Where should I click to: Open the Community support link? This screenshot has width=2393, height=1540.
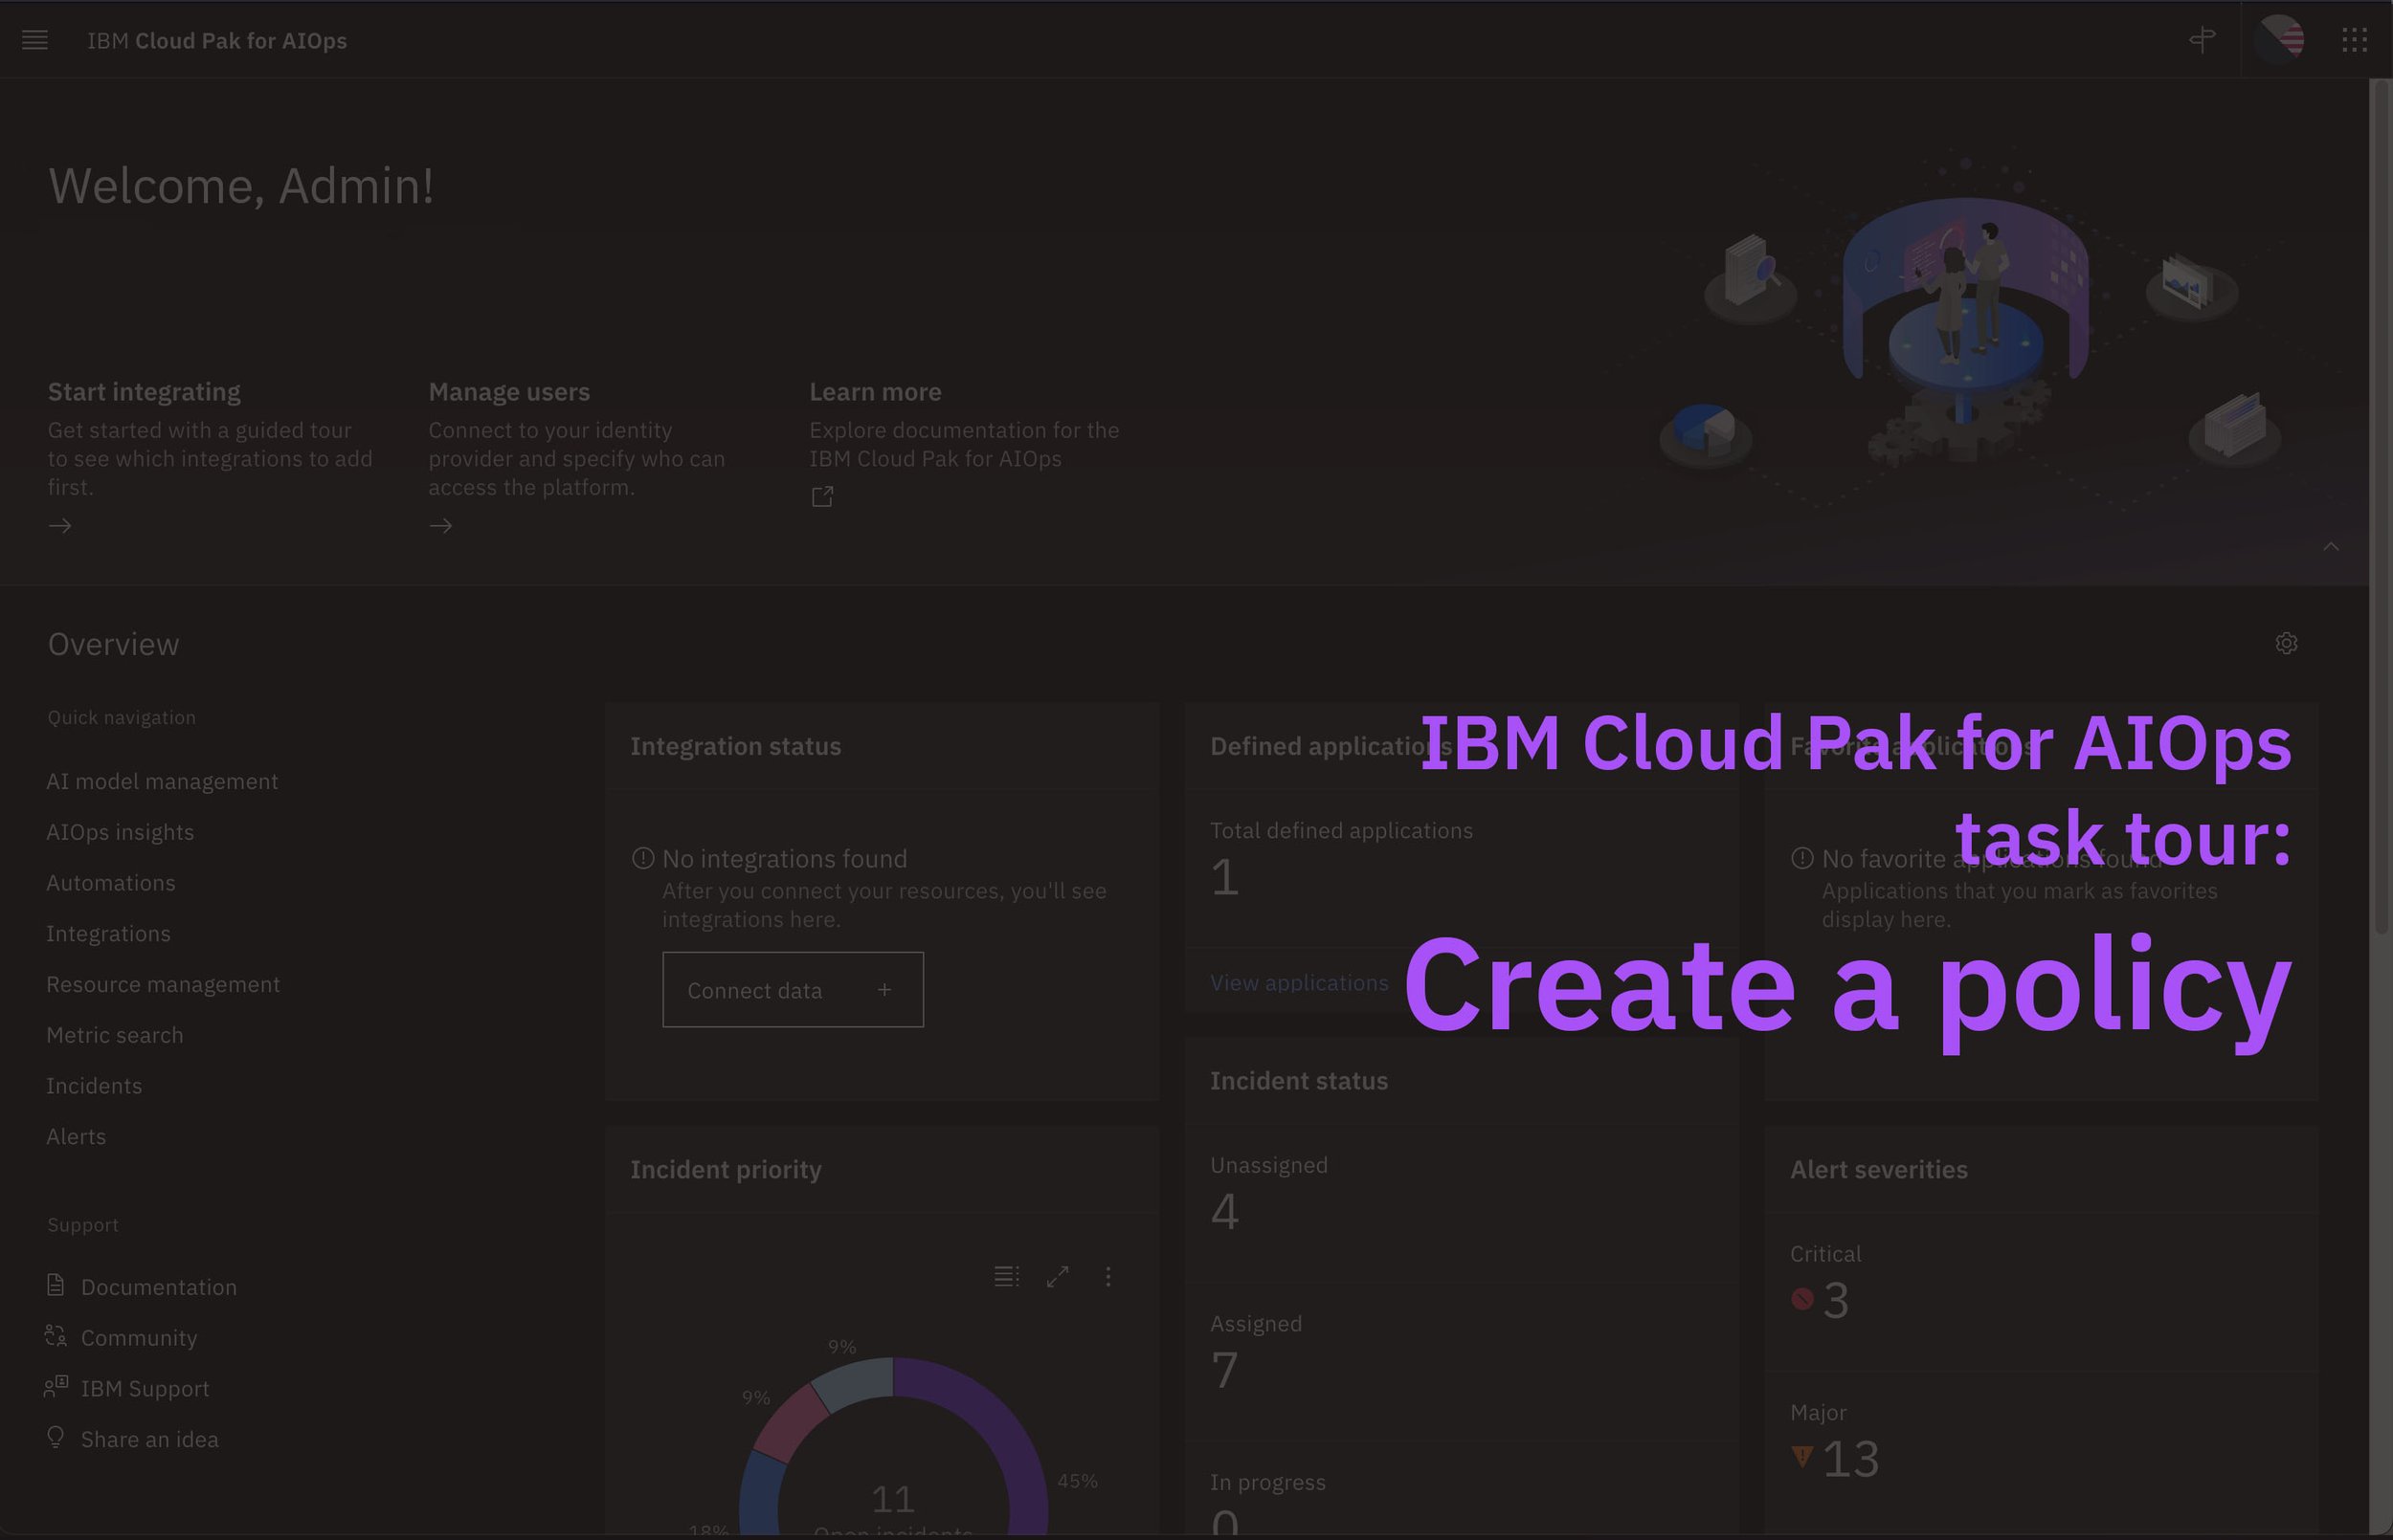click(x=139, y=1338)
